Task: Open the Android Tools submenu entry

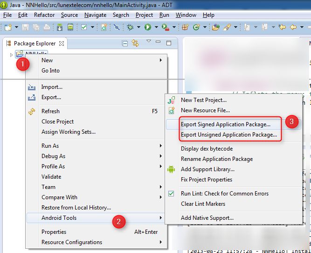Action: pos(96,218)
